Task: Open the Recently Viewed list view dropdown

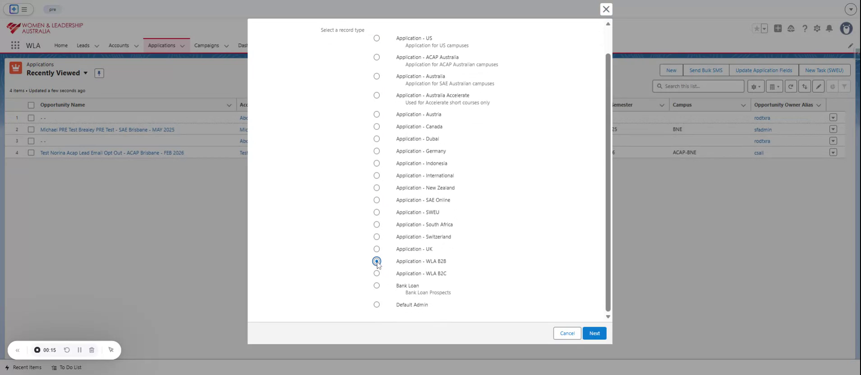Action: (86, 73)
